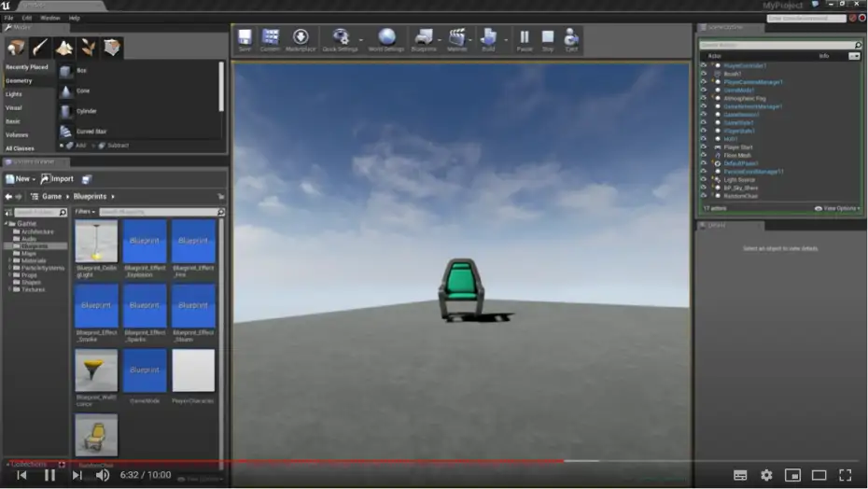This screenshot has width=868, height=489.
Task: Select the Lights category tab
Action: [x=14, y=94]
